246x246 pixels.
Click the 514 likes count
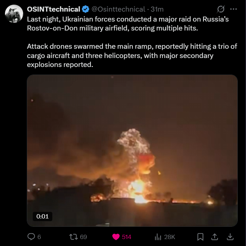pyautogui.click(x=126, y=237)
